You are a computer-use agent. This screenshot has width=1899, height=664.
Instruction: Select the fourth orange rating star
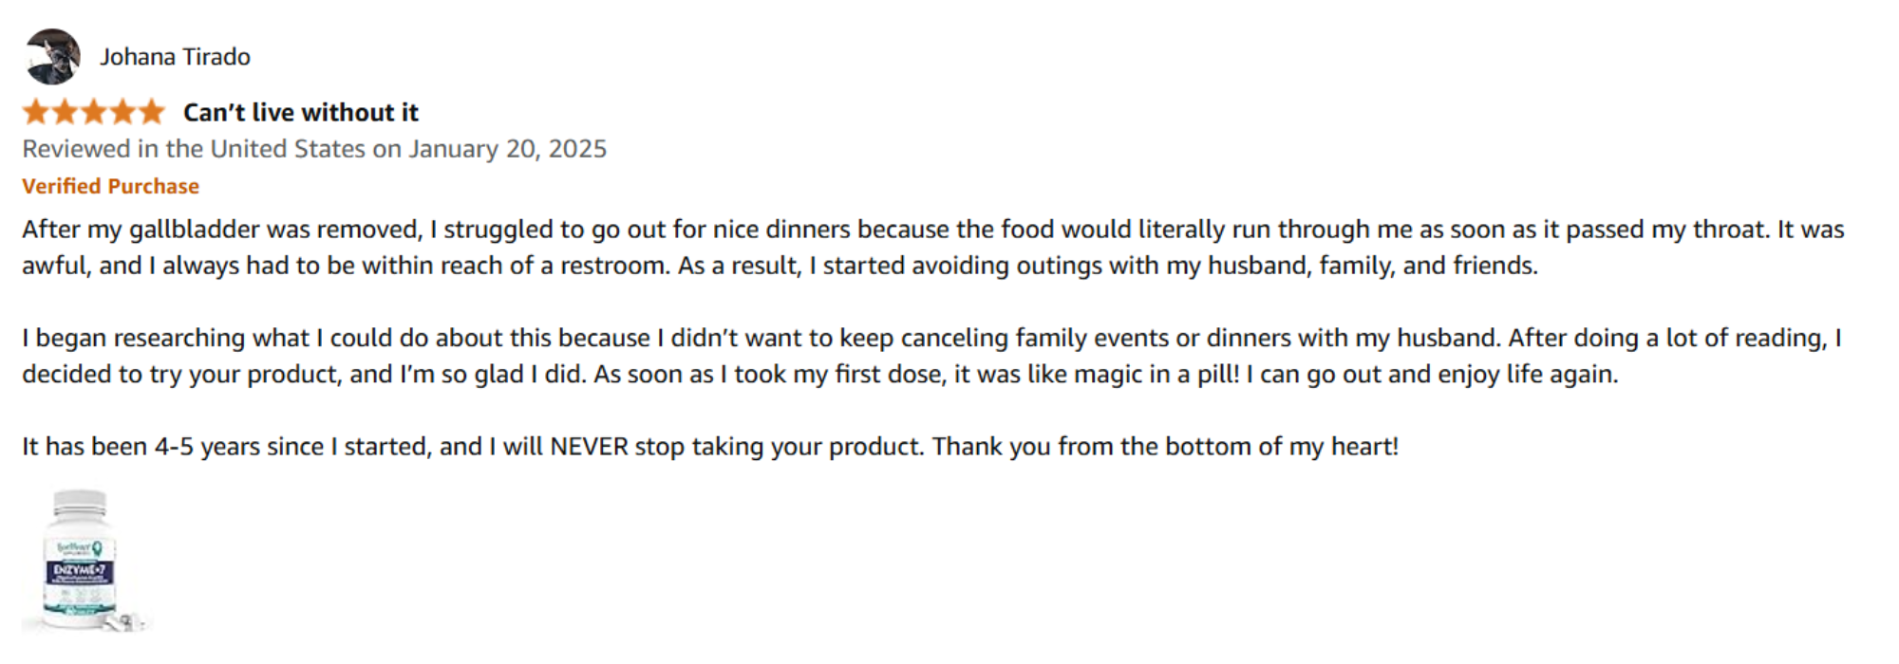(x=123, y=112)
